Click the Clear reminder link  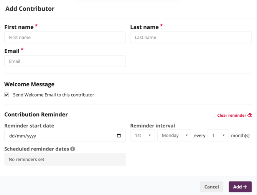[232, 115]
